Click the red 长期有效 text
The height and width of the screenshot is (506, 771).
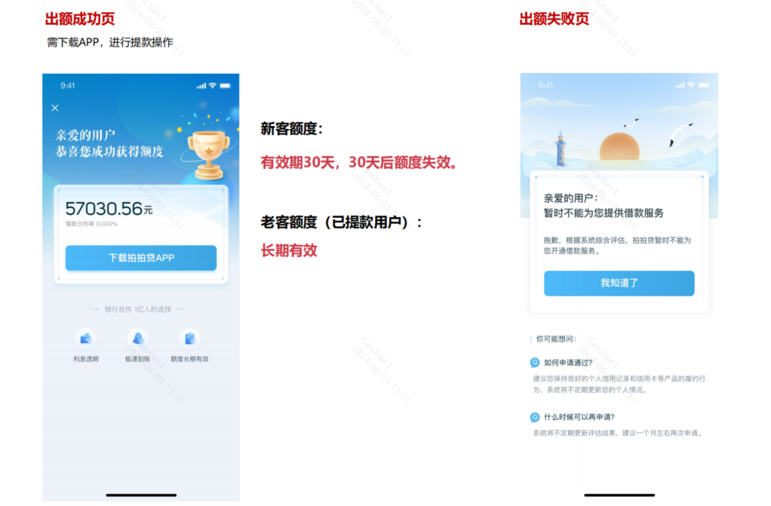coord(289,251)
